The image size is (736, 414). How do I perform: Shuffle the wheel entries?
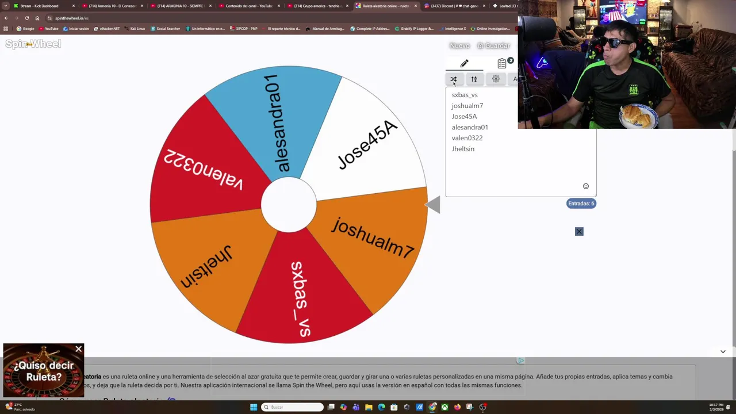click(454, 79)
